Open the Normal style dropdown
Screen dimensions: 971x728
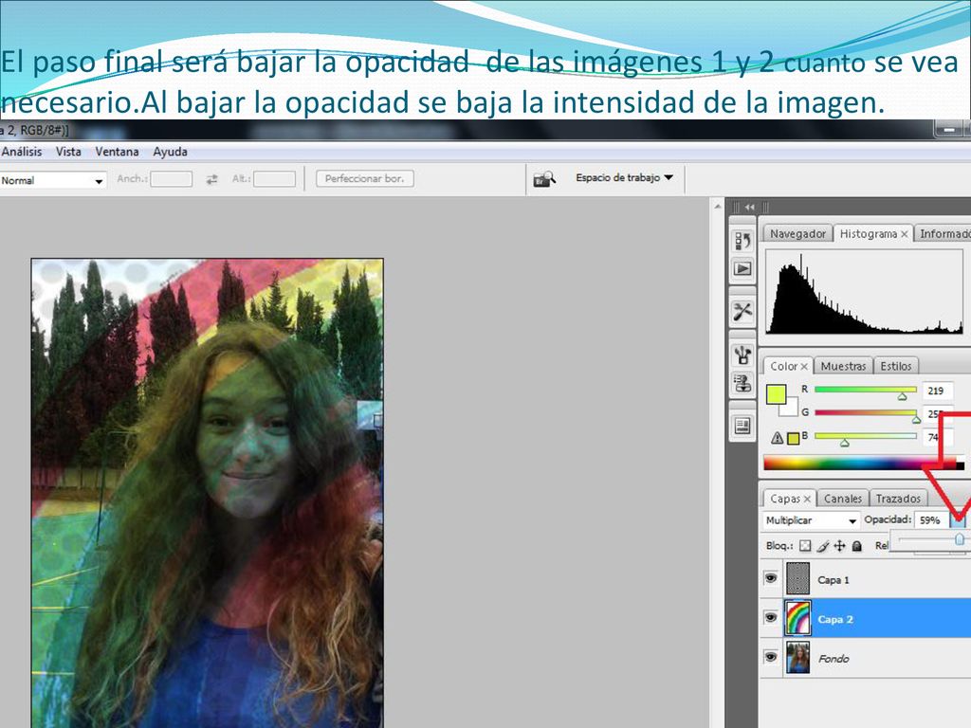[x=53, y=180]
